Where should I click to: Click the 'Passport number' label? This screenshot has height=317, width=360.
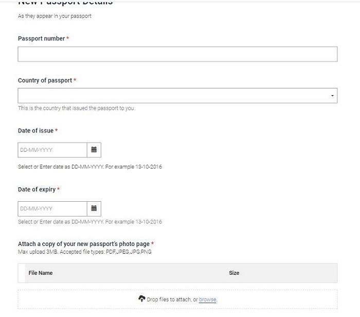click(42, 39)
